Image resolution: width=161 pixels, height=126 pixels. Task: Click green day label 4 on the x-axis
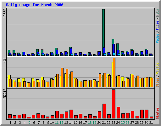point(25,123)
